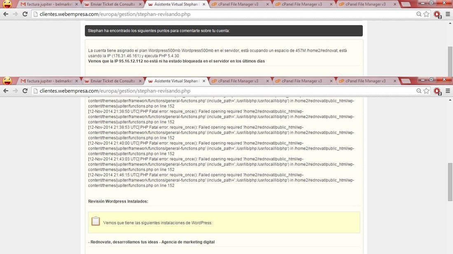Click bold line about IP 95.16.12.112
This screenshot has width=453, height=254.
click(176, 61)
